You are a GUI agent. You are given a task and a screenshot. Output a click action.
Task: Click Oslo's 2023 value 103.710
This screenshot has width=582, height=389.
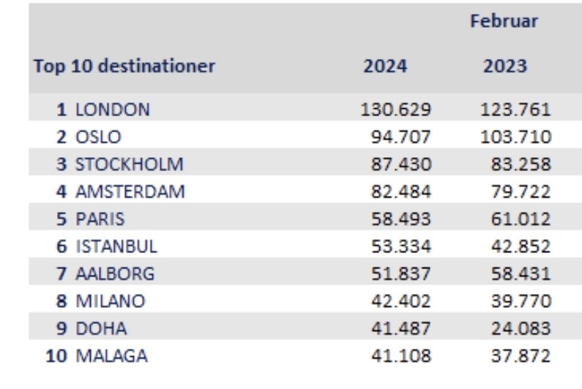[514, 137]
